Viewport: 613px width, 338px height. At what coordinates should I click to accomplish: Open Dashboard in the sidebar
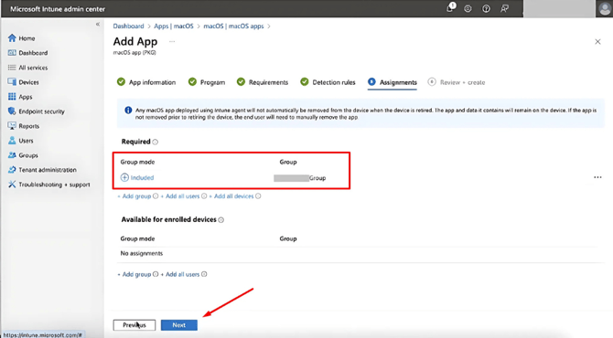pyautogui.click(x=33, y=53)
